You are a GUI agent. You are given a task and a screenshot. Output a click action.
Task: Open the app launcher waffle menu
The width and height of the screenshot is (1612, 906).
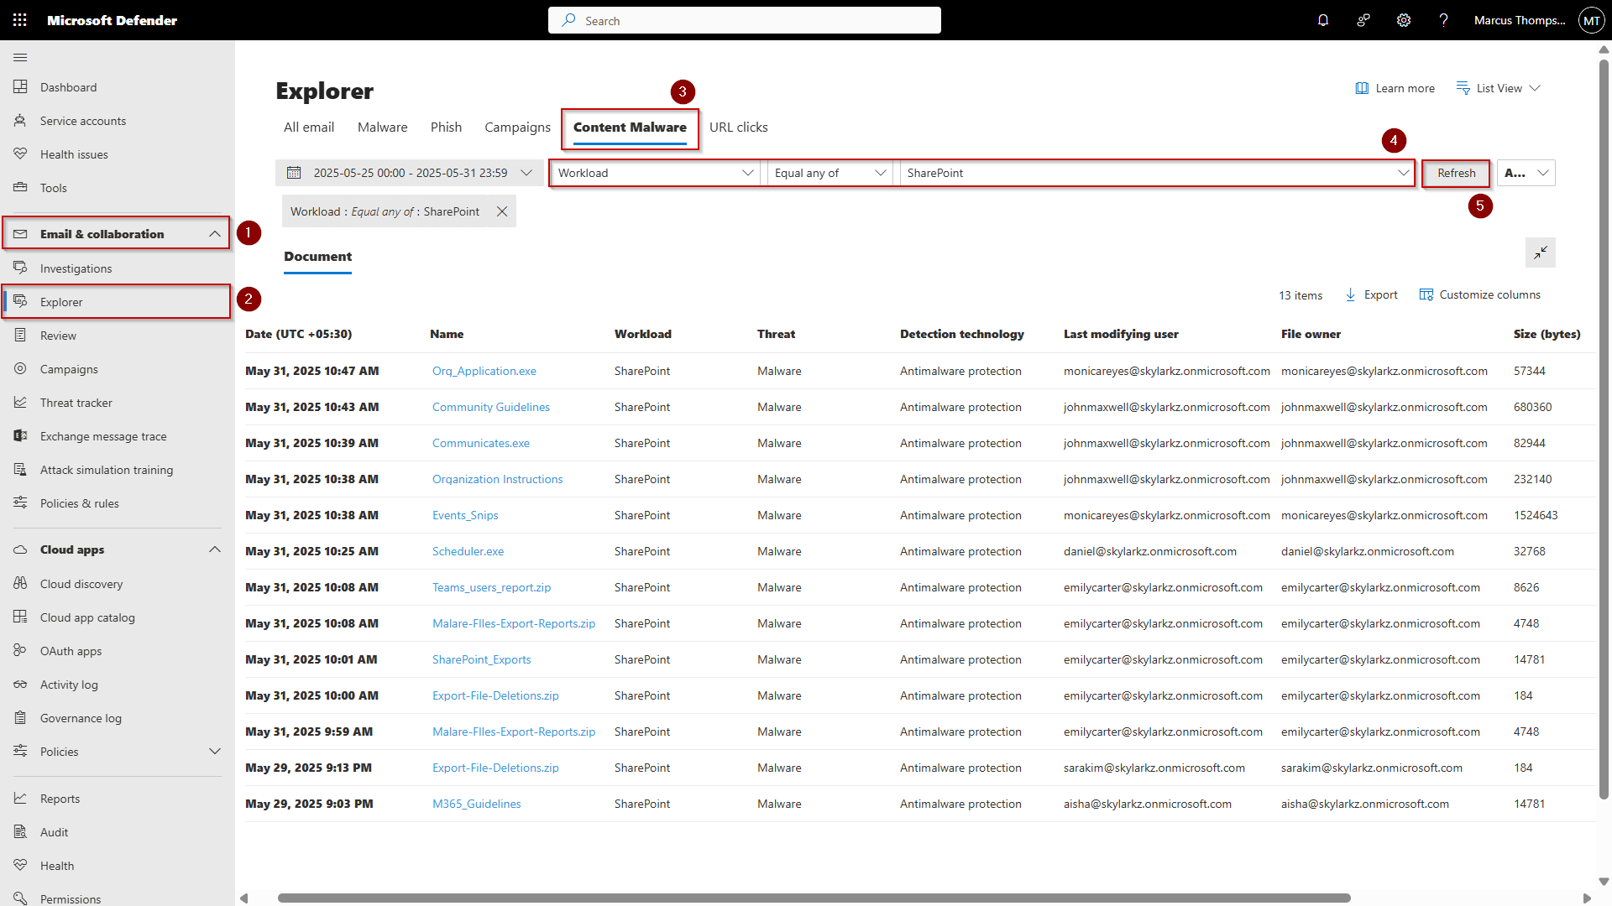(19, 20)
